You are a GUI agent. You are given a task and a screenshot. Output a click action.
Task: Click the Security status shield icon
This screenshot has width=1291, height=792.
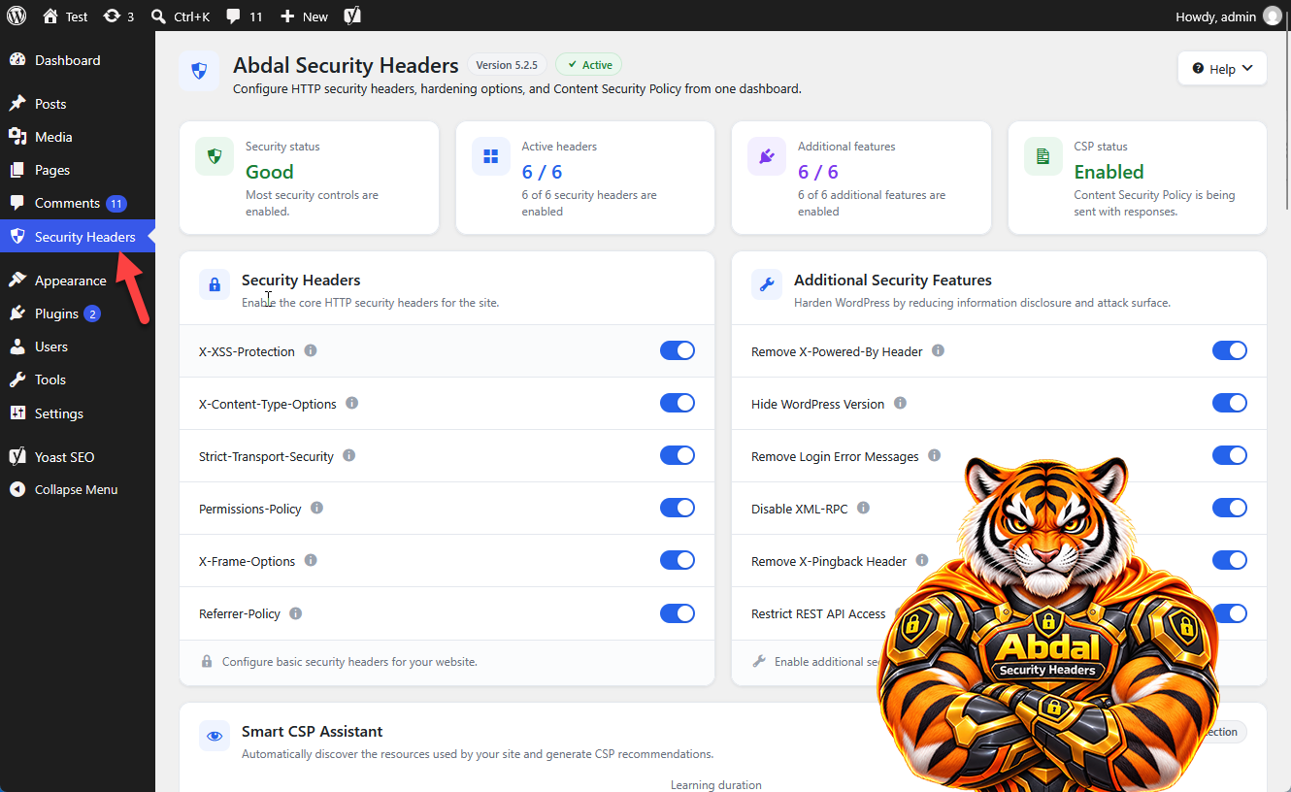click(215, 156)
